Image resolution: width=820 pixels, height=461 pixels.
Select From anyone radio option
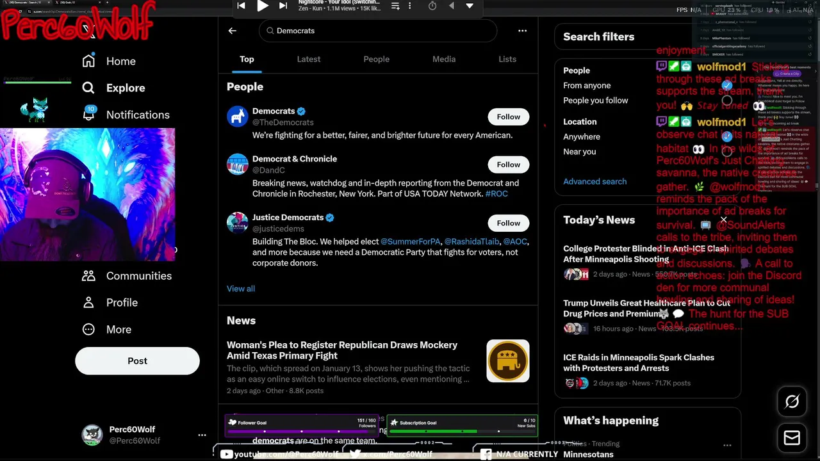click(x=726, y=85)
